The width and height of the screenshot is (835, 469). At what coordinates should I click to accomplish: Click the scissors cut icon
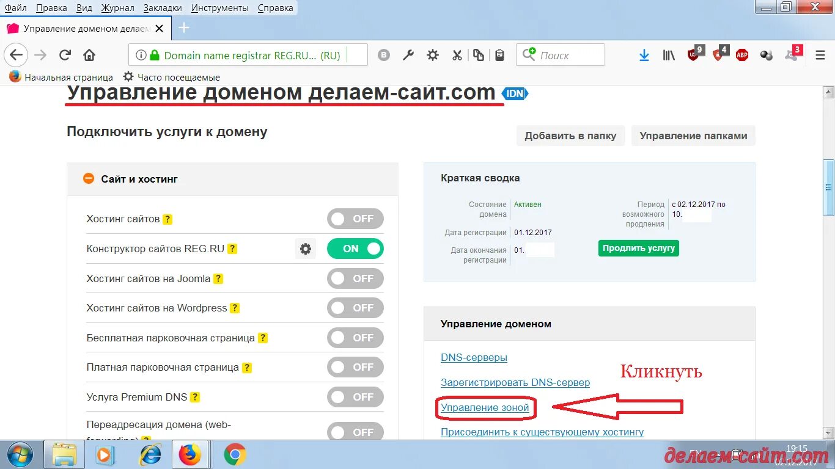[457, 56]
